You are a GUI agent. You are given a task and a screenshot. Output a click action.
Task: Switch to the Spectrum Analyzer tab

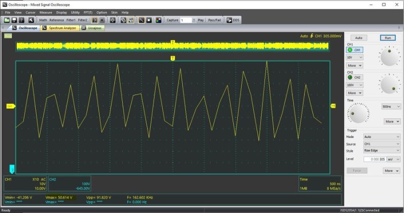[60, 28]
